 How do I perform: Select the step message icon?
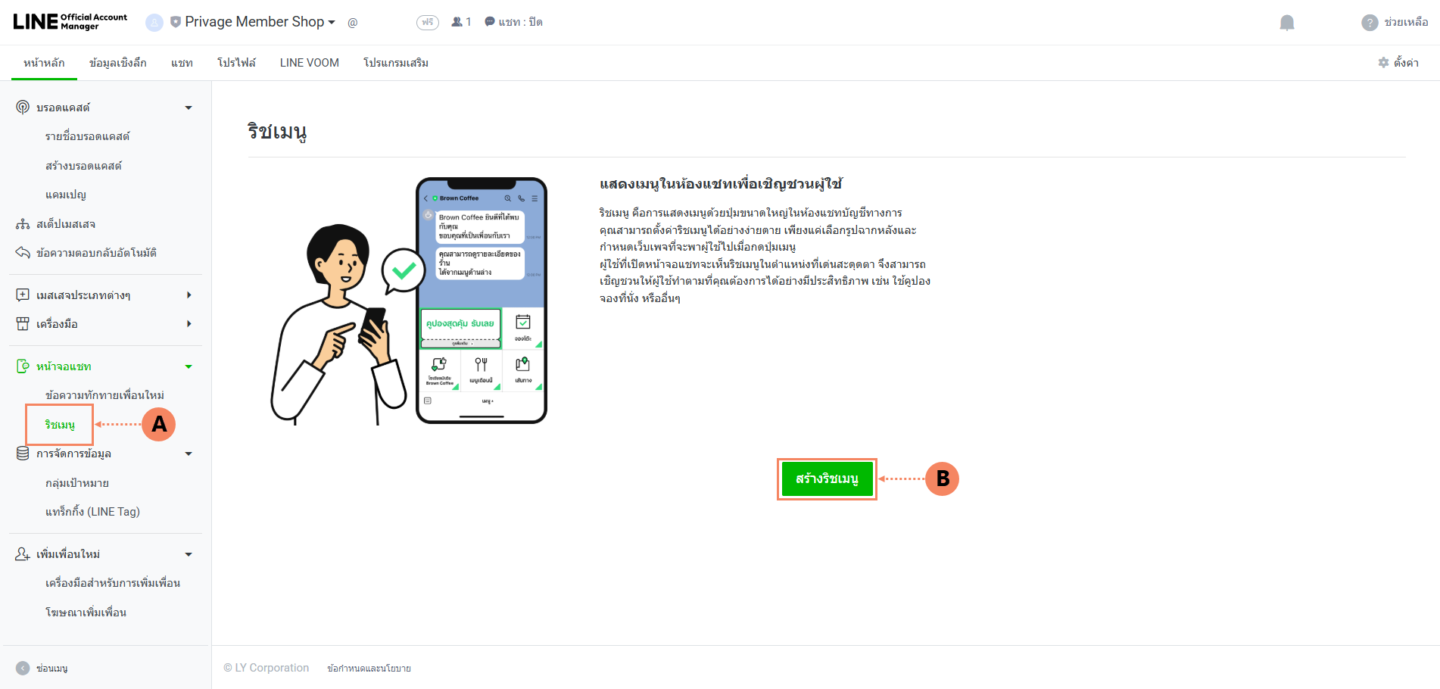(23, 224)
